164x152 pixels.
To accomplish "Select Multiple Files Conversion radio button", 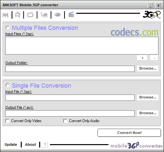I will click(8, 28).
